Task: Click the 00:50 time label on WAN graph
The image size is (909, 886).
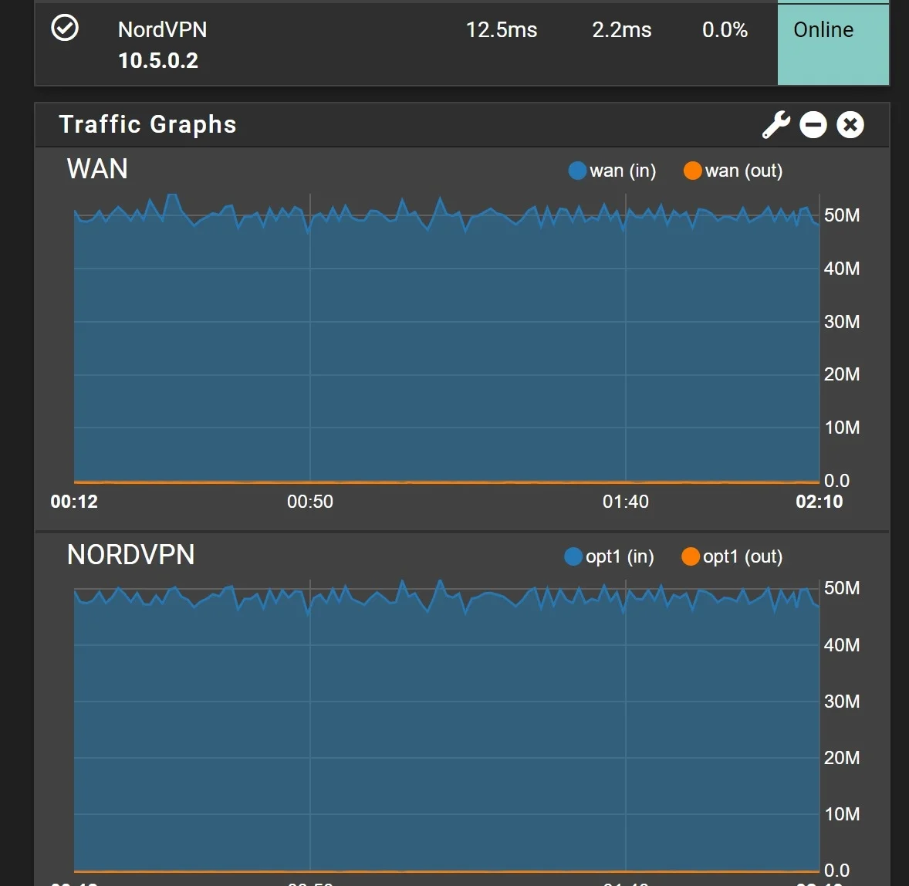Action: (310, 502)
